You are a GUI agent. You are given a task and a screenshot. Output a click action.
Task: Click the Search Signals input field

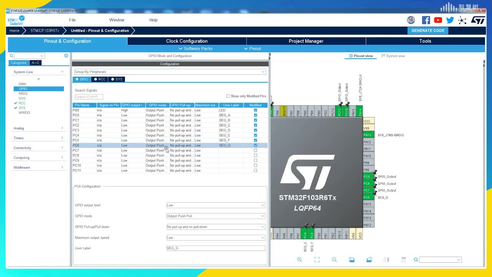tap(89, 97)
